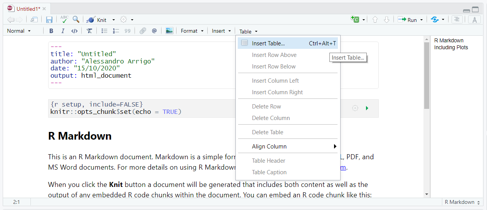Expand the Knit options dropdown arrow

[x=113, y=20]
